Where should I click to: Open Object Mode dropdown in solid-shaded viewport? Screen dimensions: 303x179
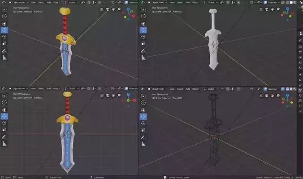click(x=158, y=3)
